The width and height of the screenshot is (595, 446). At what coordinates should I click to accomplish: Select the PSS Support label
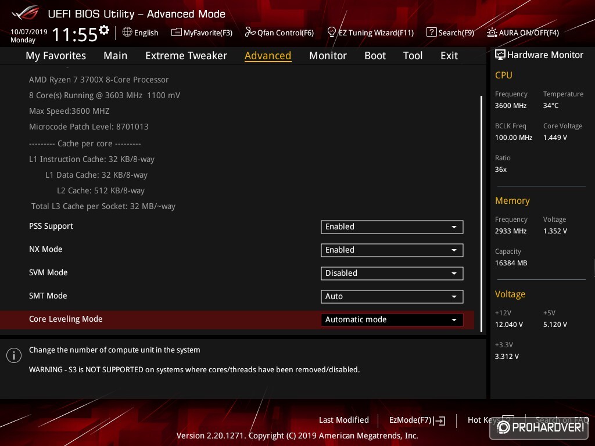(x=51, y=226)
